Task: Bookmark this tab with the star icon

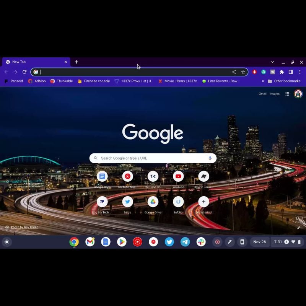Action: pos(243,72)
